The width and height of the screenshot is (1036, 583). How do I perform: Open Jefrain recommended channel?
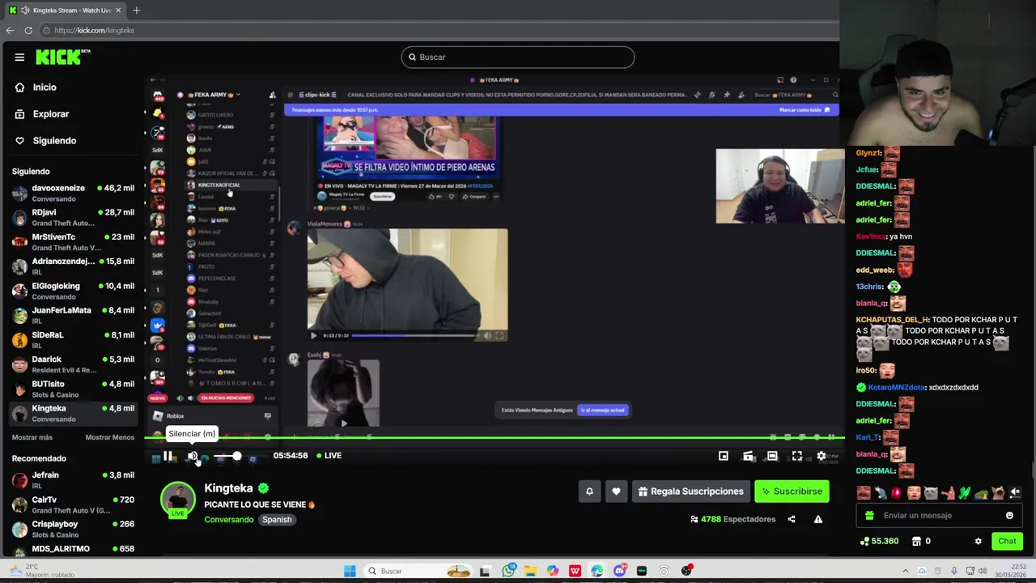[x=73, y=480]
